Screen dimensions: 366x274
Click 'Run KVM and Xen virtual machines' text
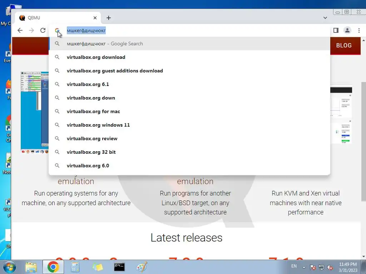pyautogui.click(x=306, y=203)
